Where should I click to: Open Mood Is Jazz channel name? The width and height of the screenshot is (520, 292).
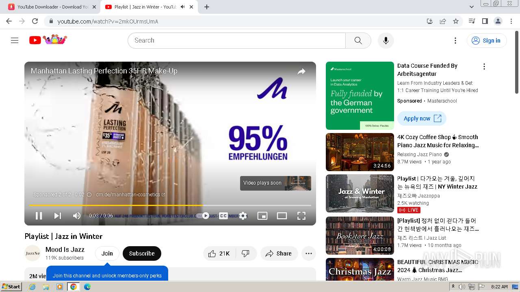(65, 249)
